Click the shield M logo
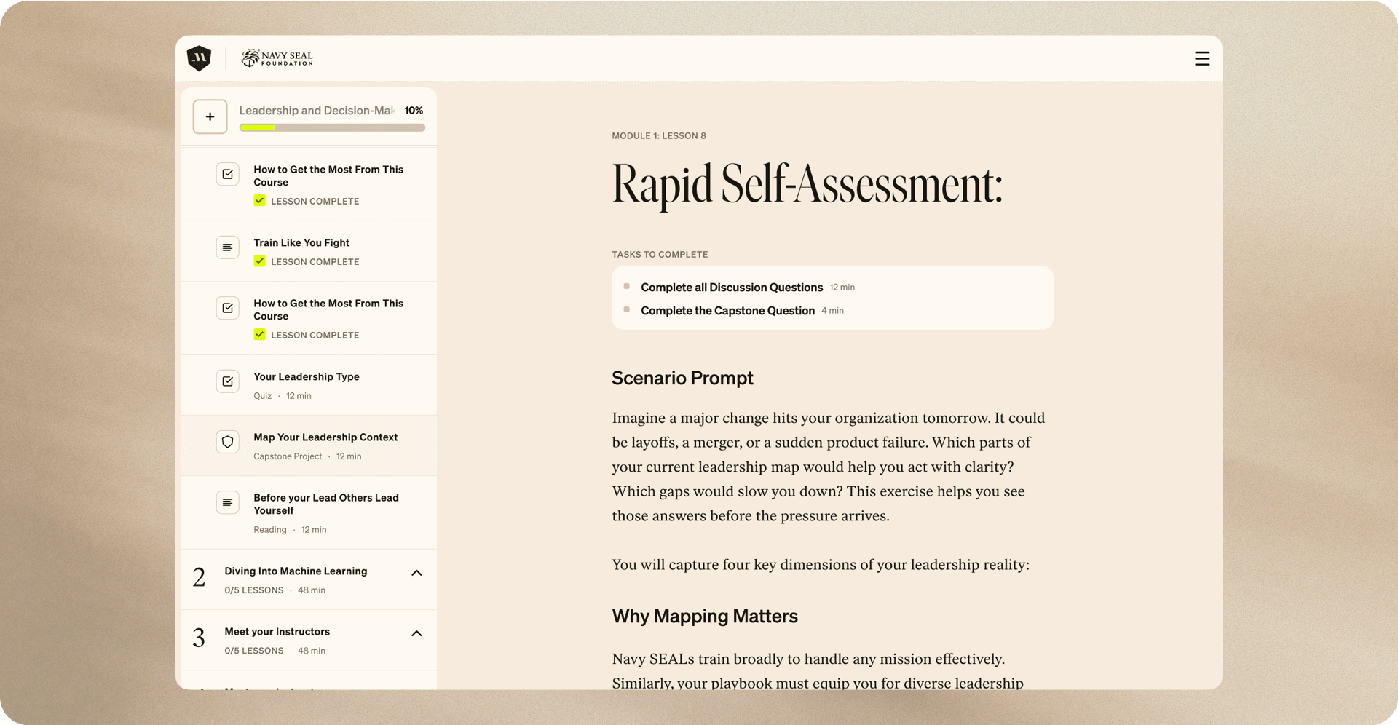This screenshot has width=1398, height=725. tap(199, 58)
